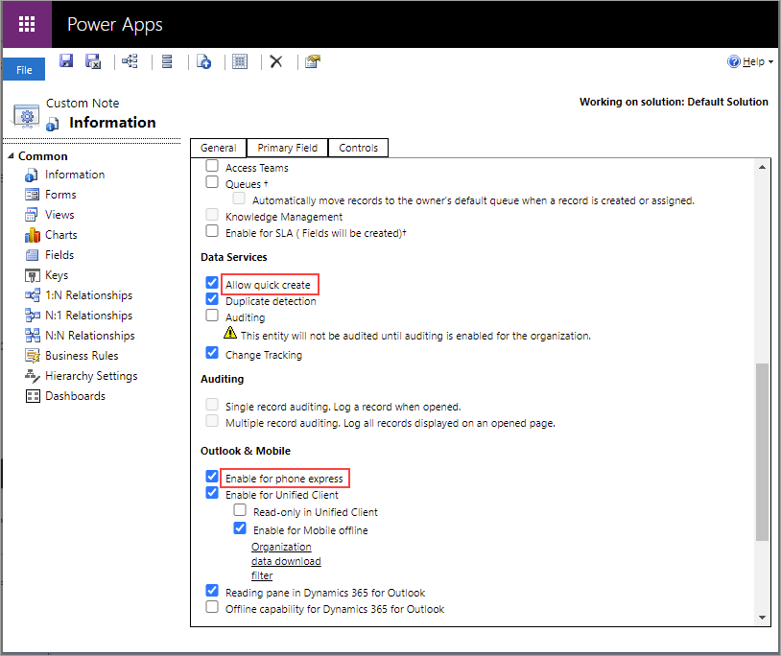Screen dimensions: 781x656
Task: Uncheck the Allow quick create checkbox
Action: [x=212, y=285]
